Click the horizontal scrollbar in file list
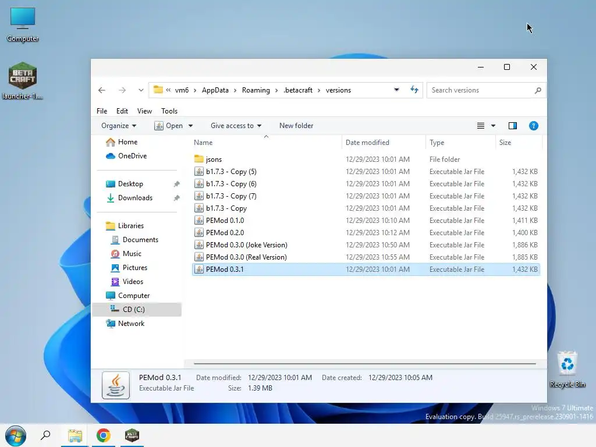This screenshot has width=596, height=447. pos(364,364)
